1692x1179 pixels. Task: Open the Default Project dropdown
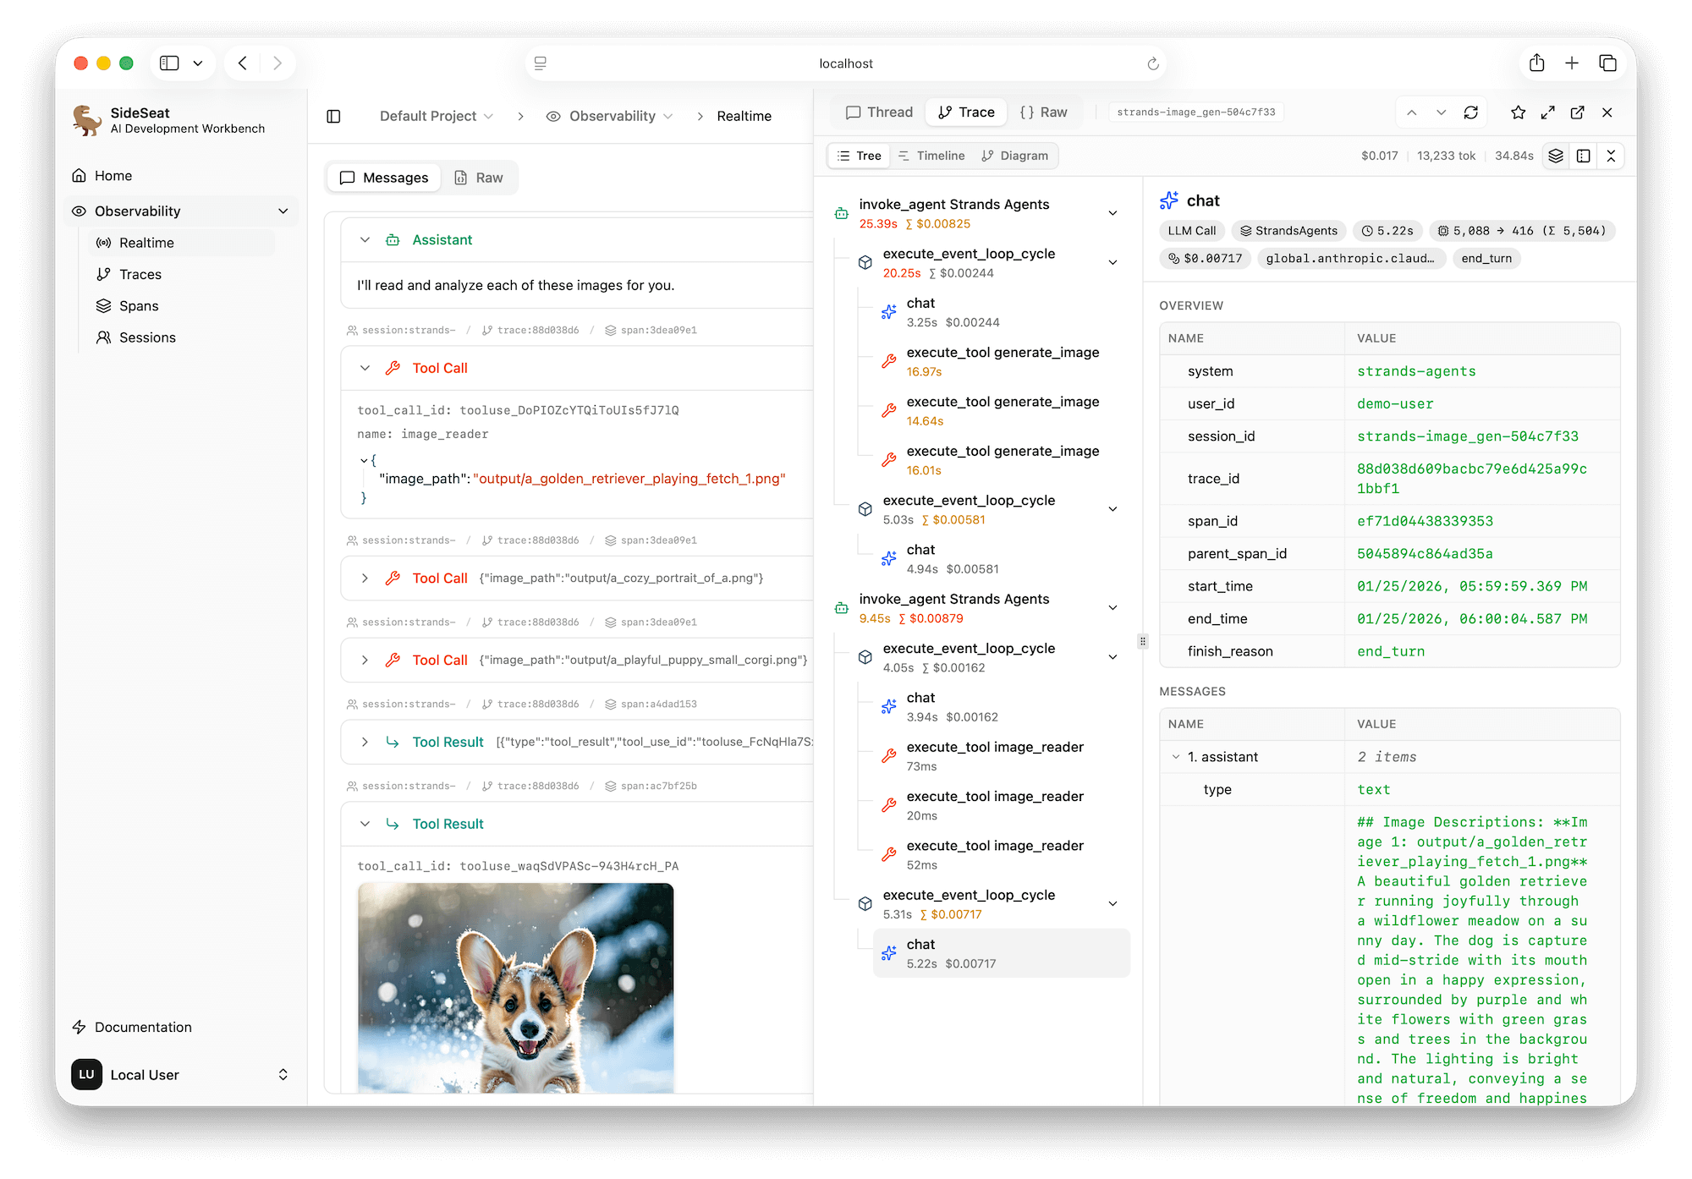pyautogui.click(x=436, y=116)
